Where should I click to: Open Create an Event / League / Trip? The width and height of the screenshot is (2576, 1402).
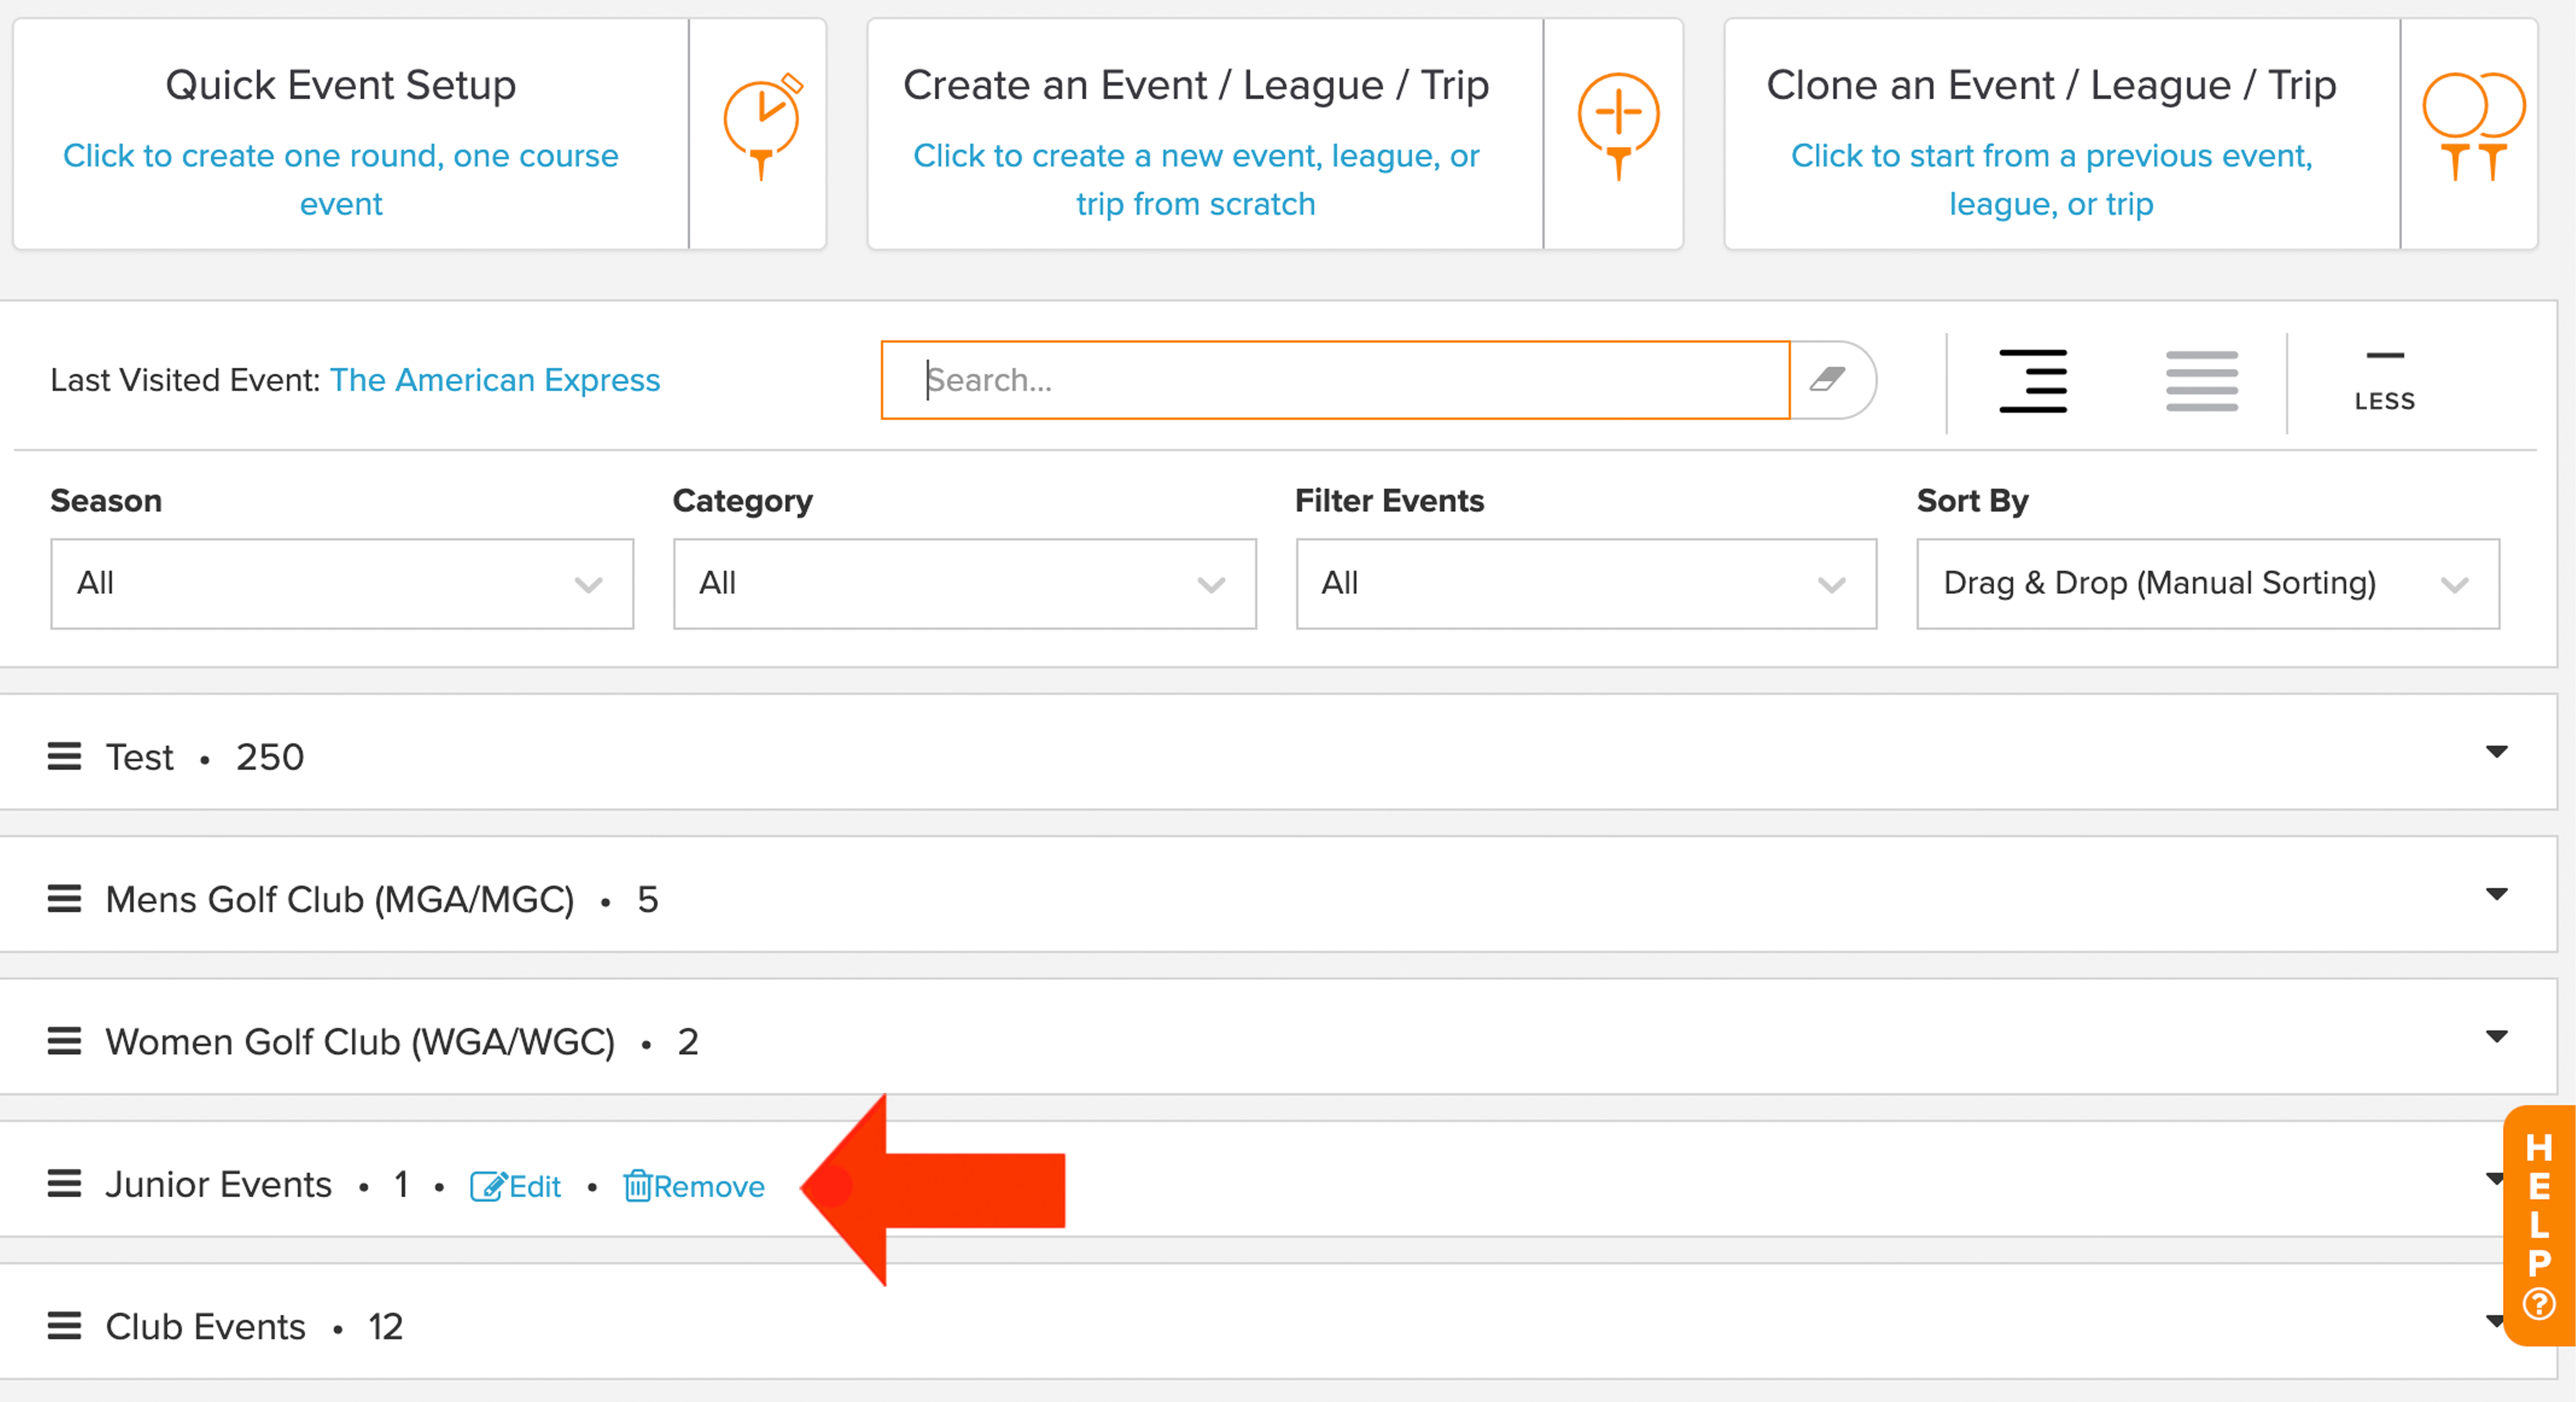click(x=1275, y=134)
